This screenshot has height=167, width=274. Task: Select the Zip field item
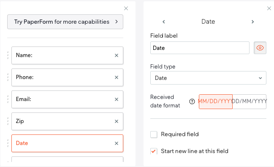67,121
